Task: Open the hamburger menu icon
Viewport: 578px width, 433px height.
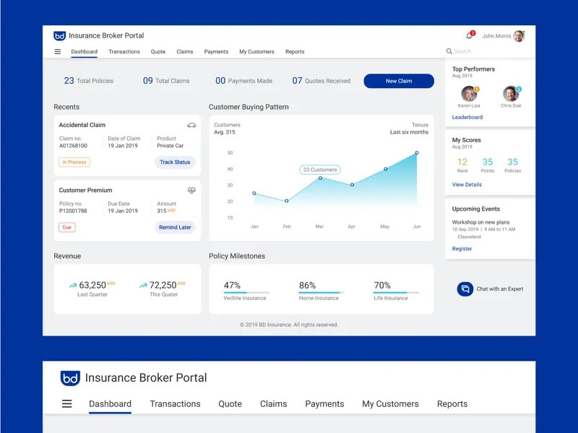Action: point(58,51)
